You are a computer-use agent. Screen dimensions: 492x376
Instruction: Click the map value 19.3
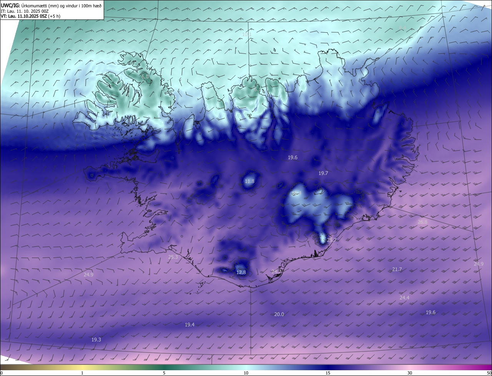click(x=96, y=340)
